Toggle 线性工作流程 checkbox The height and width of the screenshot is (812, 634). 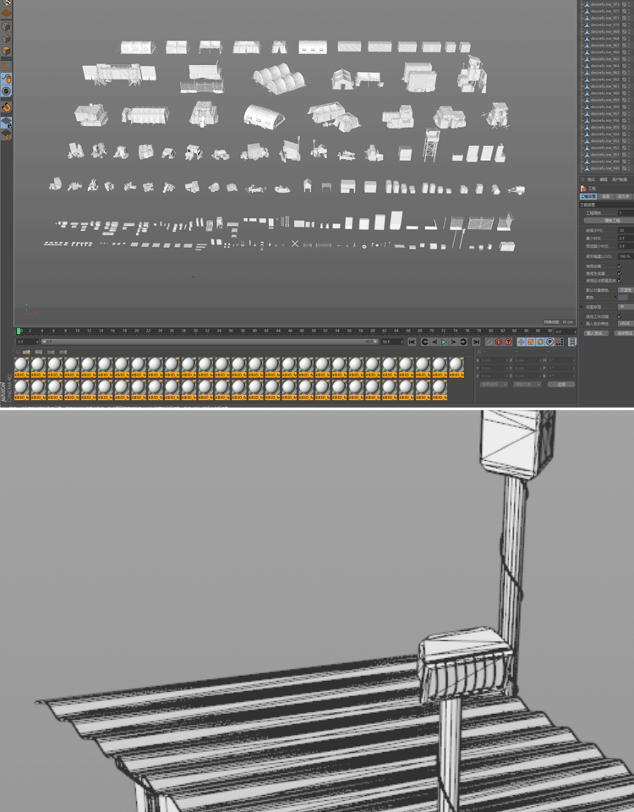tap(620, 315)
